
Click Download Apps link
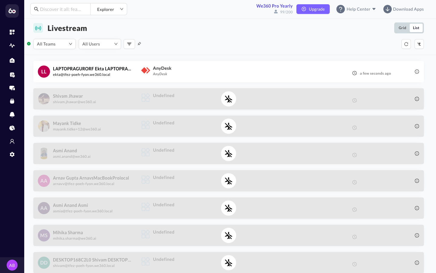(404, 9)
